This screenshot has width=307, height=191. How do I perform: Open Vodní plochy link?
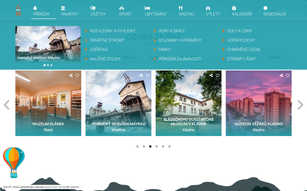click(241, 40)
